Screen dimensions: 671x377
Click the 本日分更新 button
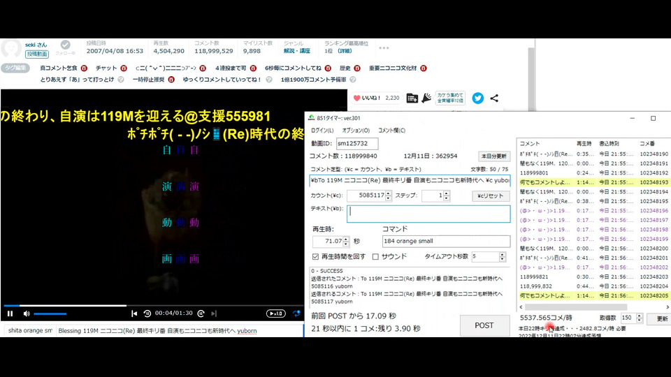[493, 156]
